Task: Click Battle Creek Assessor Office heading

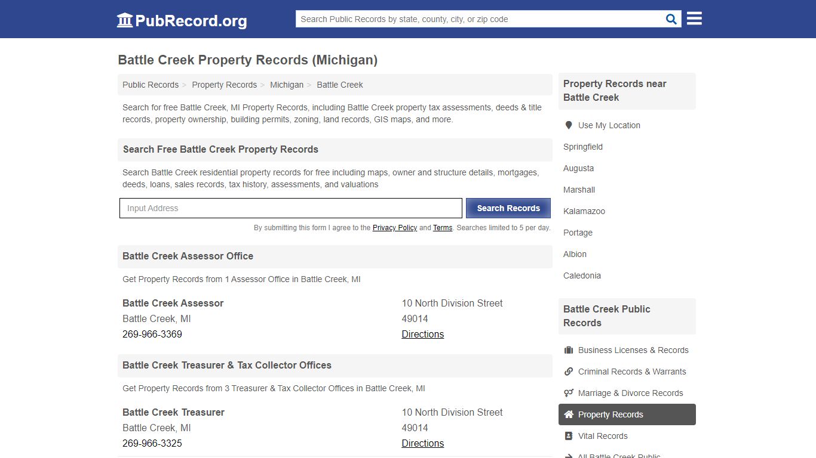Action: tap(188, 256)
